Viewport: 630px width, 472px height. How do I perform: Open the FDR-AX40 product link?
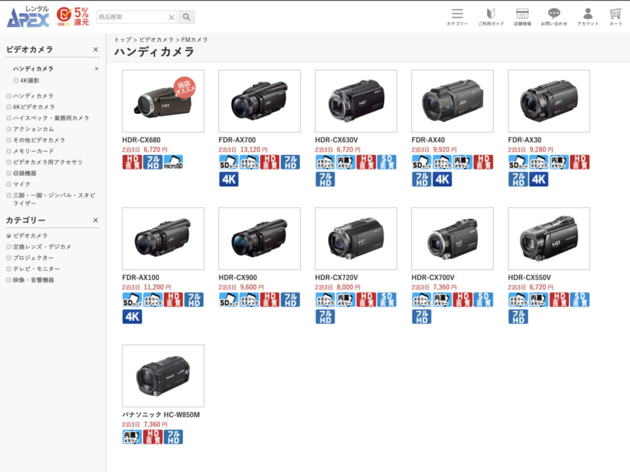(x=428, y=140)
